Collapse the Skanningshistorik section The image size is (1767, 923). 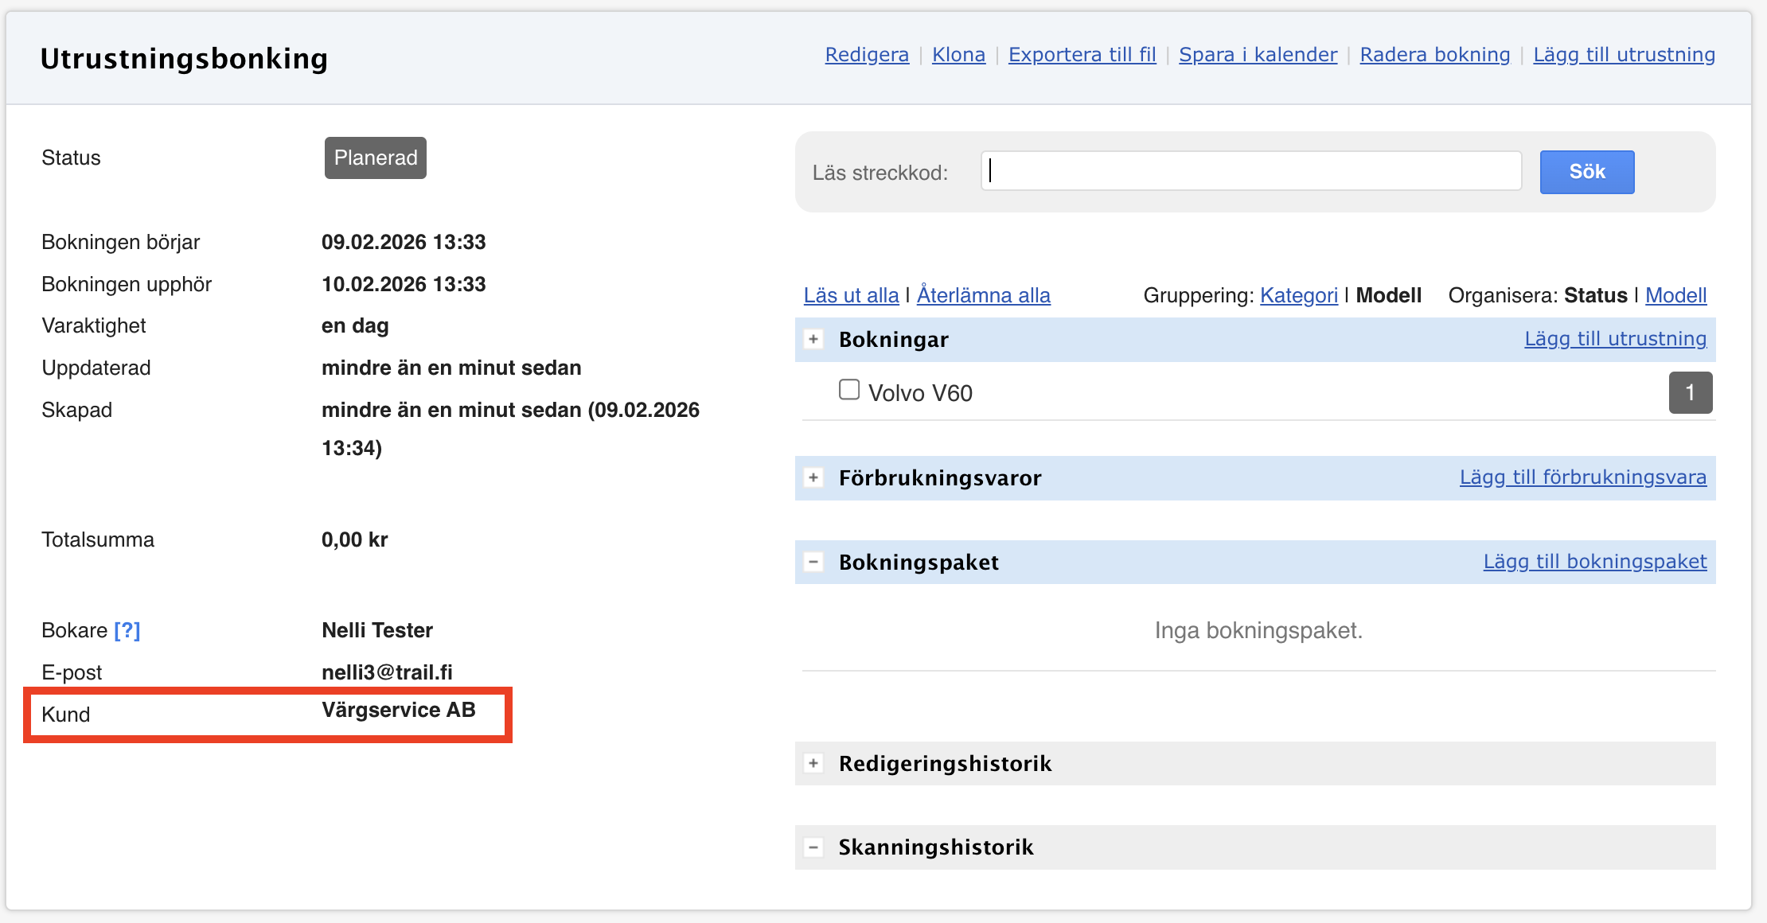click(x=813, y=847)
